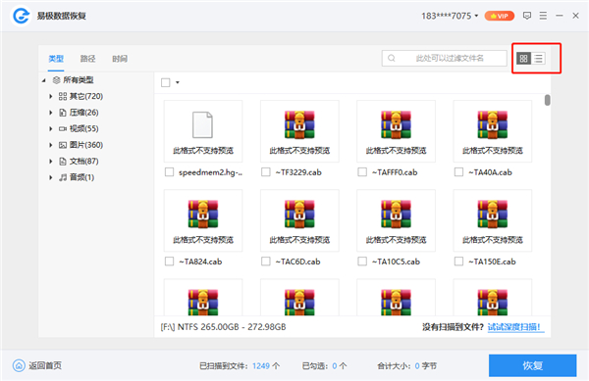Tick the select-all checkbox above thumbnails

[166, 82]
